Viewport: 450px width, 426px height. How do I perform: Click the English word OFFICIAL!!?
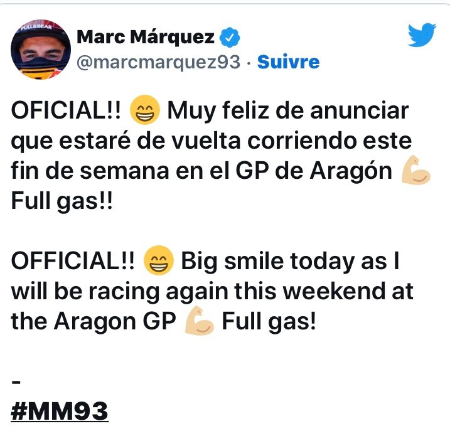73,261
